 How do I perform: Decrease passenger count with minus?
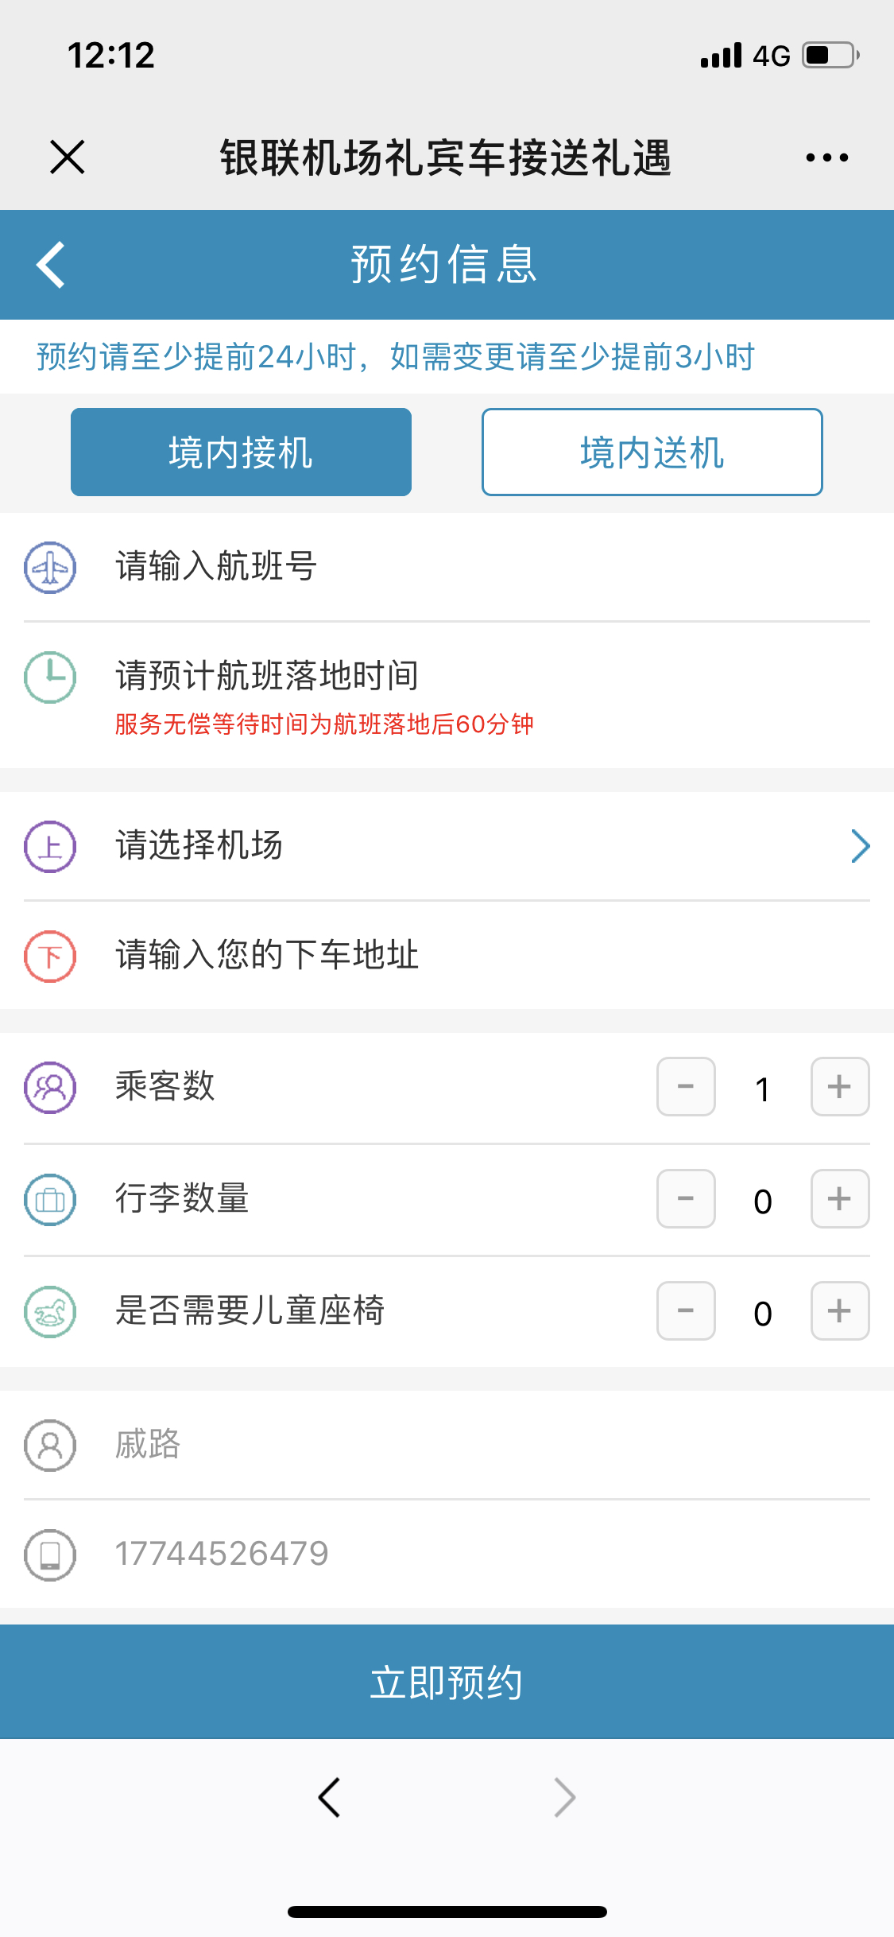pyautogui.click(x=686, y=1087)
